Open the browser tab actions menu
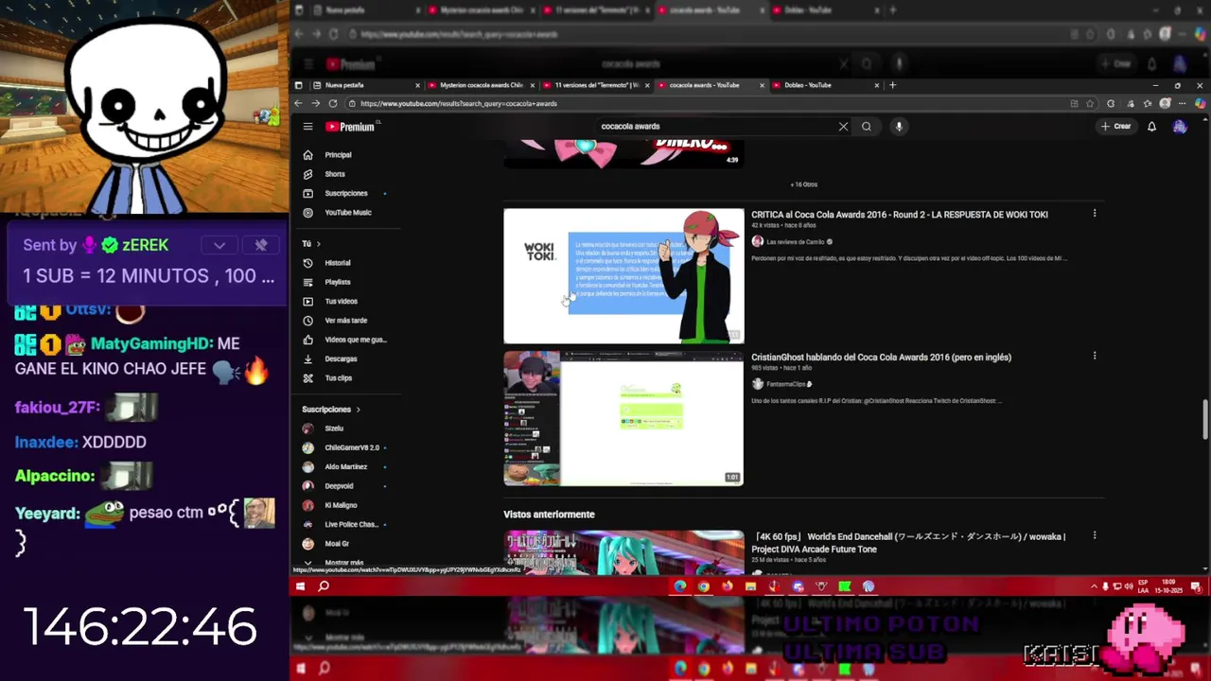The width and height of the screenshot is (1211, 681). tap(299, 85)
